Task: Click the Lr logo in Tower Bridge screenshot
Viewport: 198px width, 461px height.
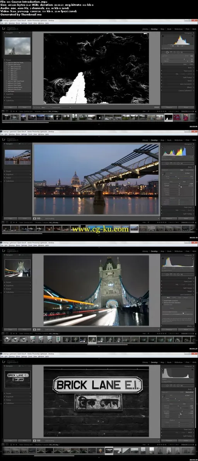Action: coord(4,251)
